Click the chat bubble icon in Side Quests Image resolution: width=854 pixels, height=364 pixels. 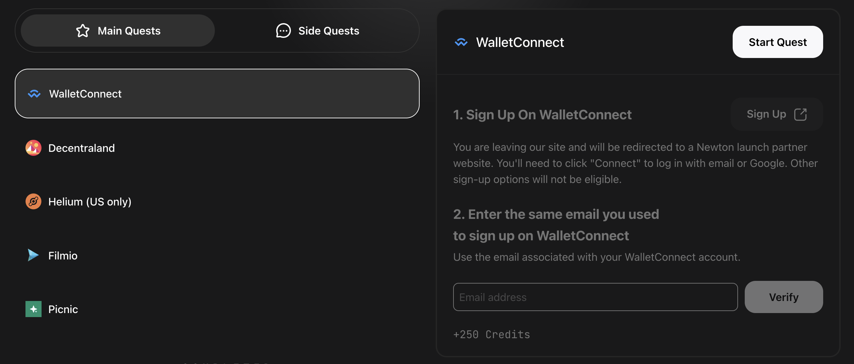(283, 31)
